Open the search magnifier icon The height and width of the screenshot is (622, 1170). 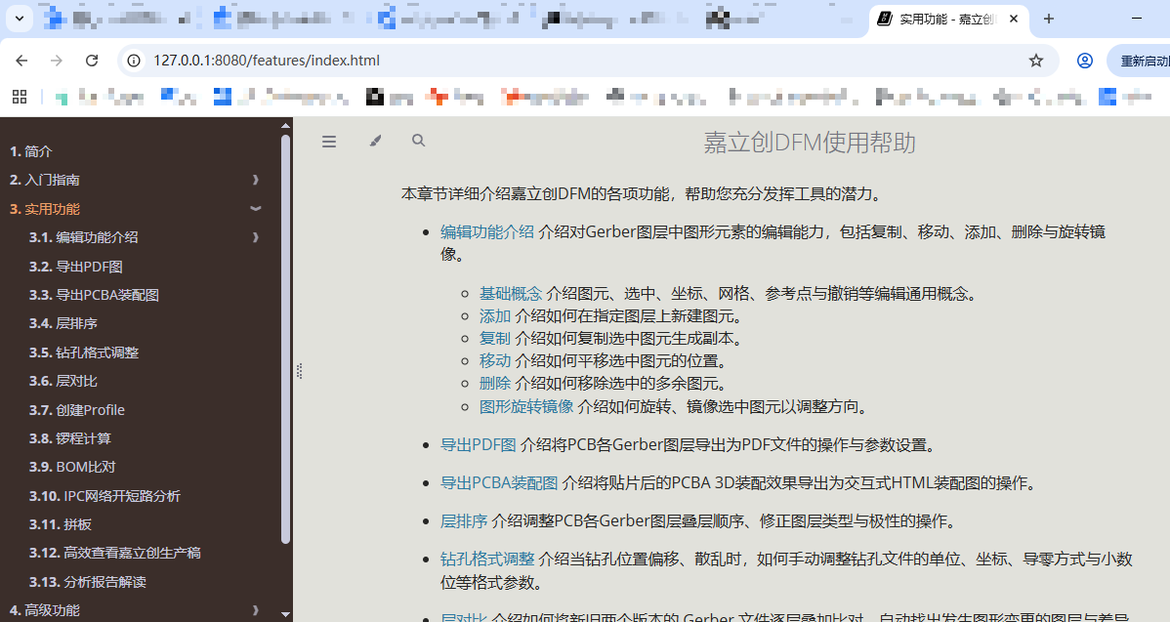(419, 141)
